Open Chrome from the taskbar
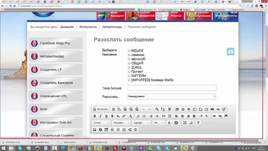 (72, 148)
